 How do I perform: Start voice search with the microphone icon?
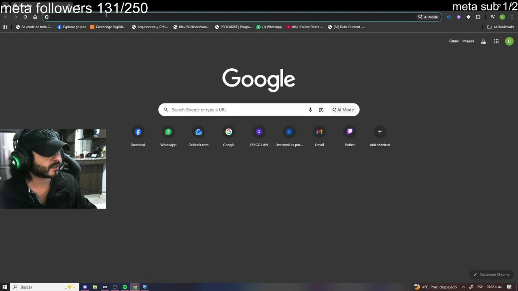310,110
